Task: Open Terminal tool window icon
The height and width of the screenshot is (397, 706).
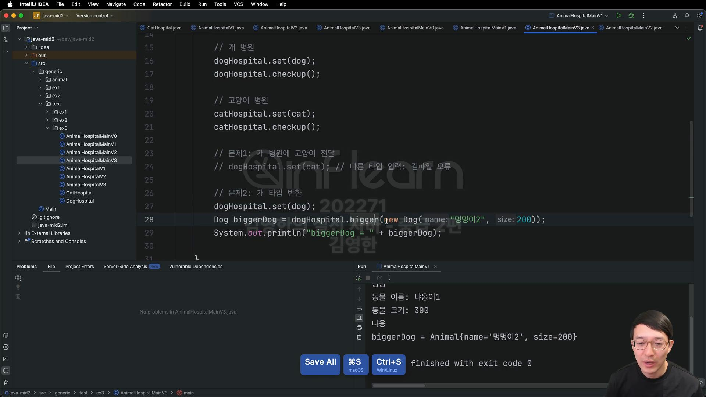Action: [6, 359]
